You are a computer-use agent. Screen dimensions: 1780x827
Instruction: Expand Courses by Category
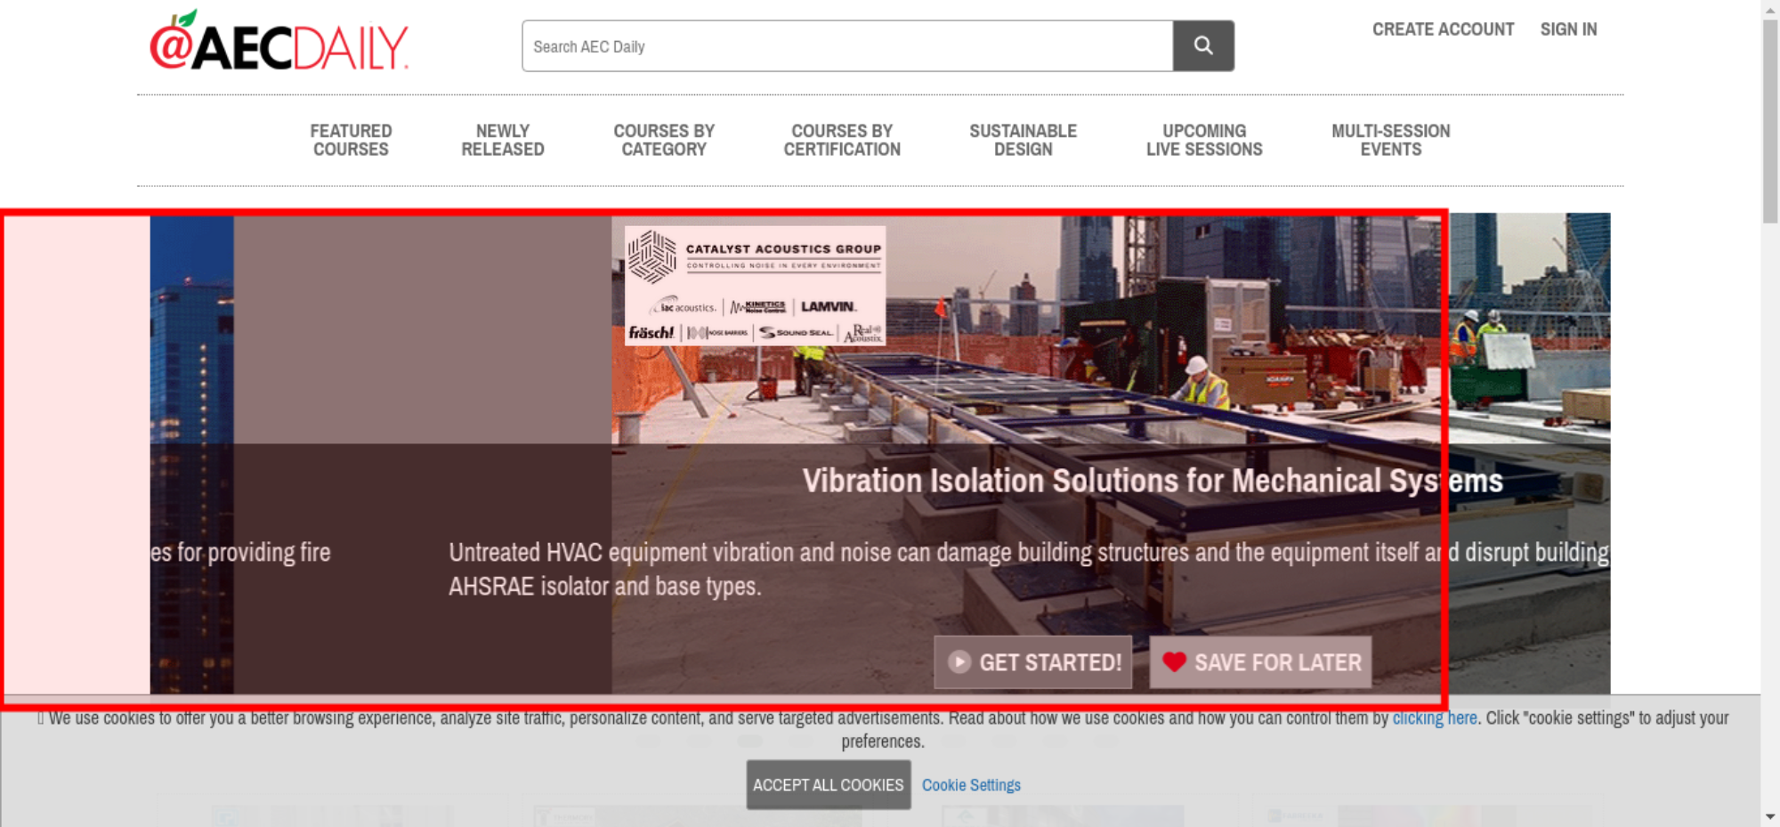click(x=664, y=141)
